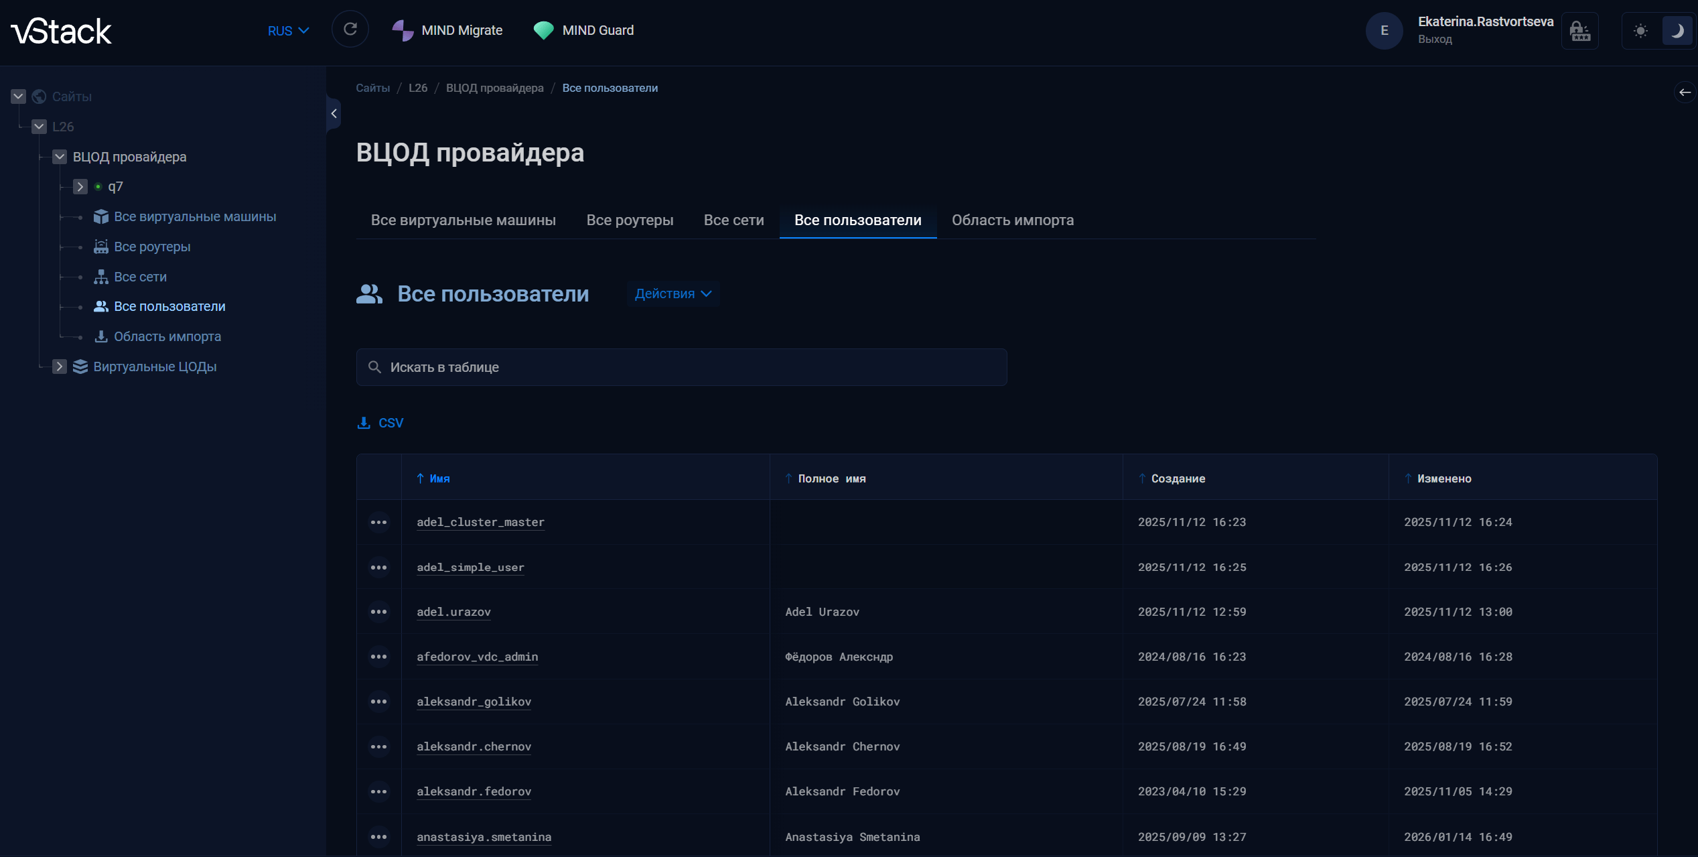Enable dark theme with the moon icon
Image resolution: width=1698 pixels, height=857 pixels.
click(x=1677, y=31)
